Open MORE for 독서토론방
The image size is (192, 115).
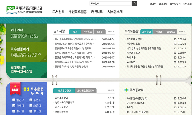click(182, 31)
